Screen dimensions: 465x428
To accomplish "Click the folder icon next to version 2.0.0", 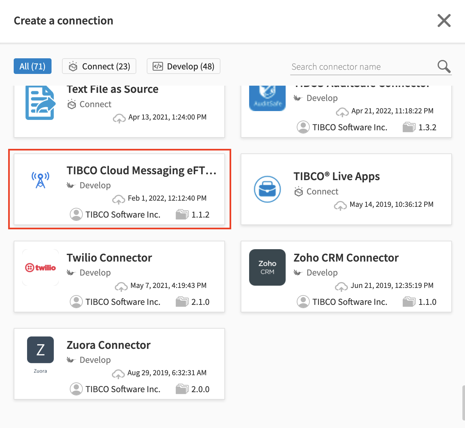I will tap(182, 389).
